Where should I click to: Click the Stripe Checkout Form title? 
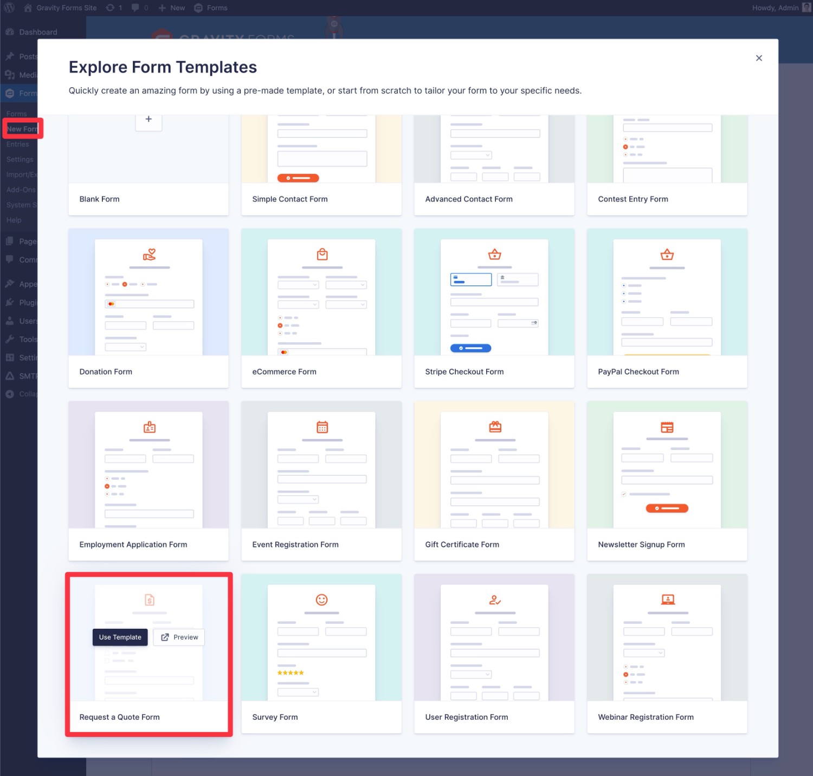tap(464, 371)
